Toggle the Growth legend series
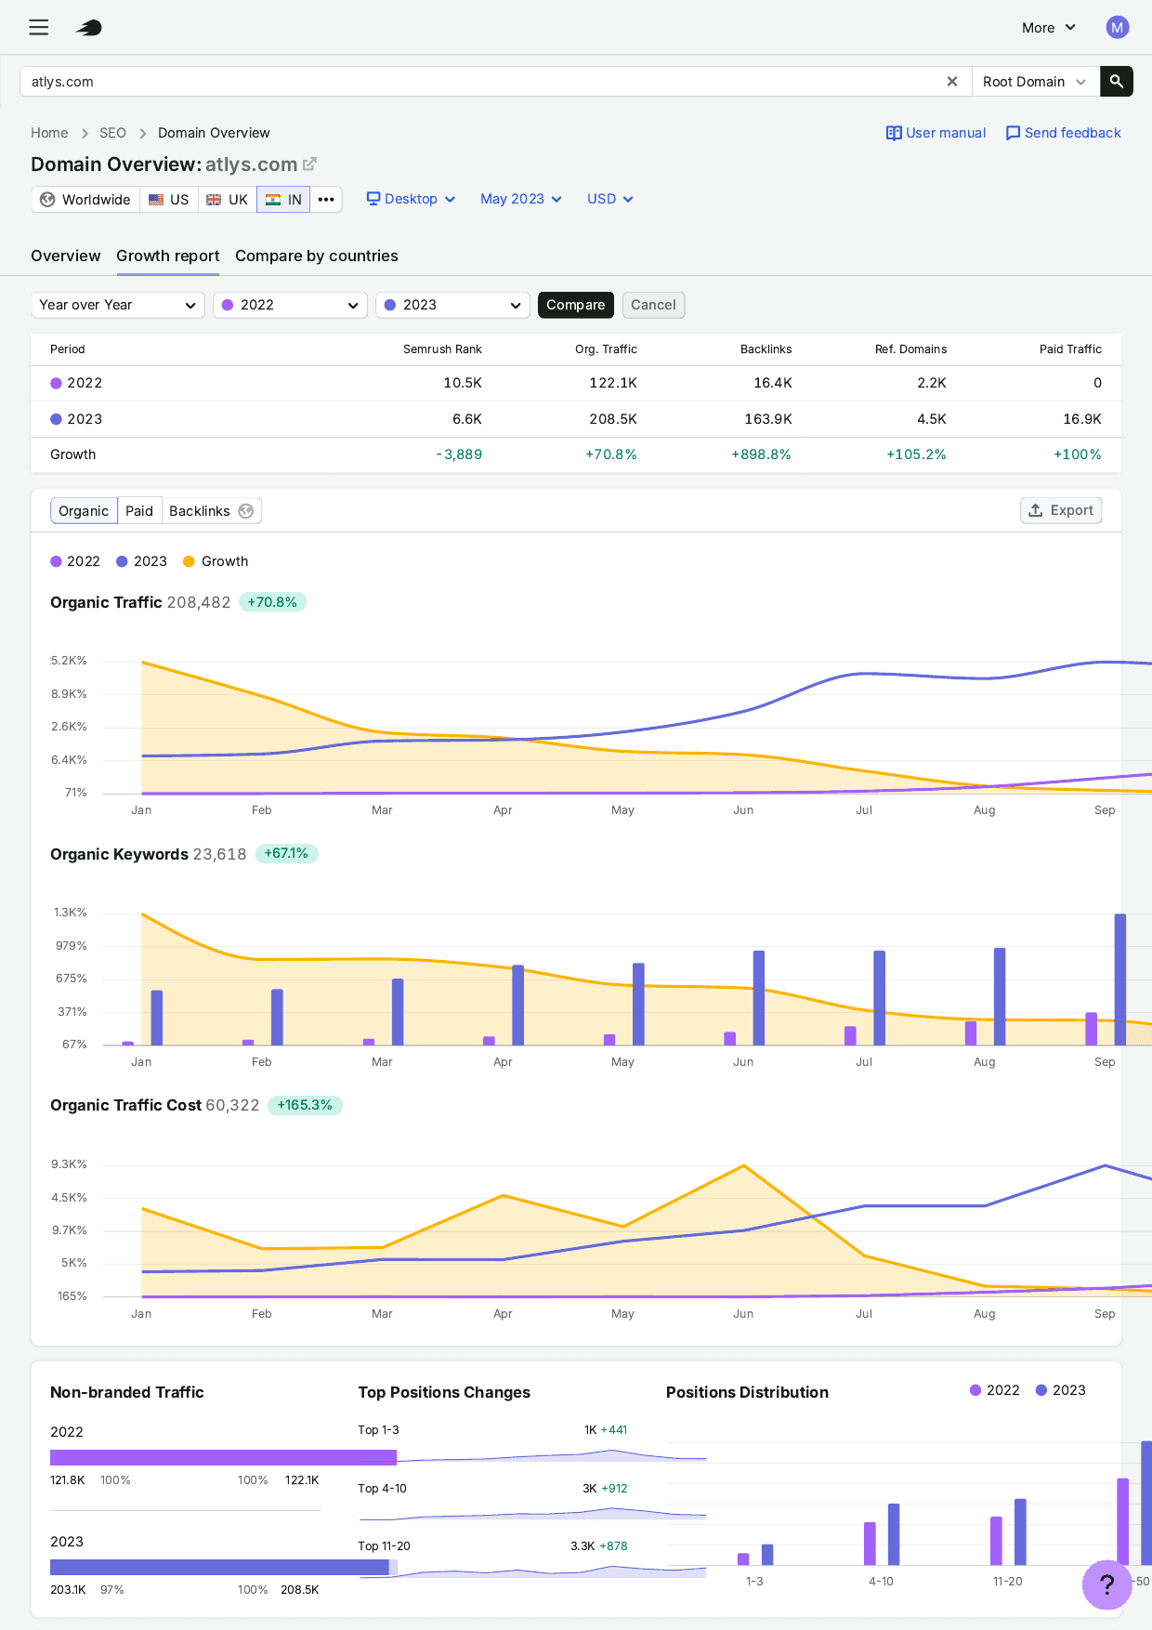Screen dimensions: 1152x1630 pyautogui.click(x=216, y=561)
